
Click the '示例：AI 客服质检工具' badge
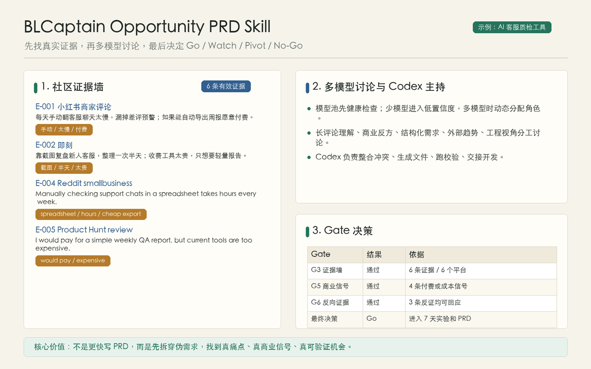[512, 27]
